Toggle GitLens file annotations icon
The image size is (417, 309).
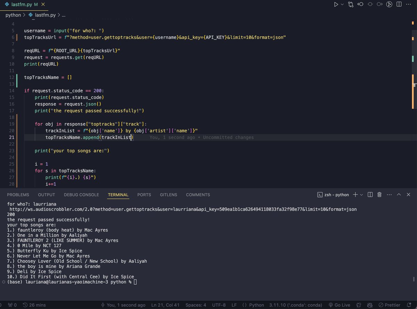[x=390, y=5]
